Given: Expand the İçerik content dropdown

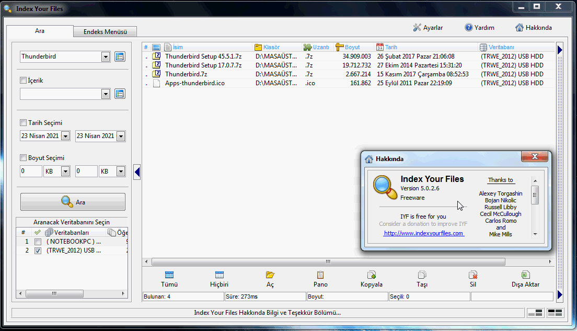Looking at the screenshot, I should click(106, 94).
